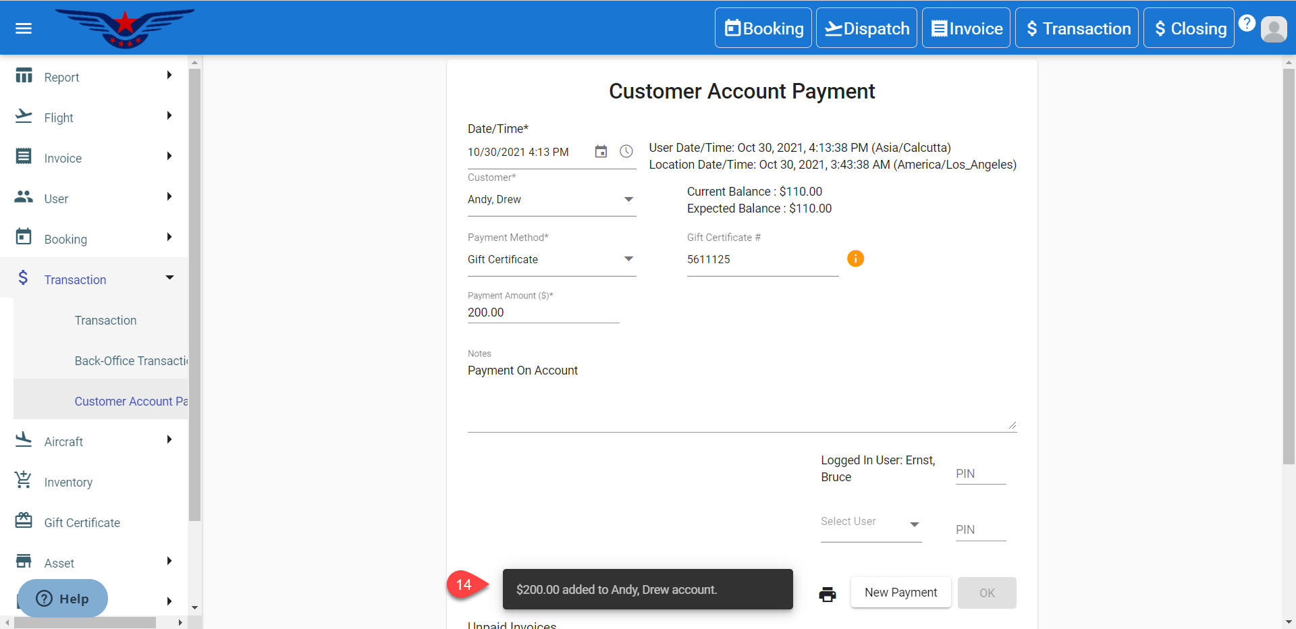The width and height of the screenshot is (1296, 629).
Task: Click the Payment Amount input field
Action: [543, 312]
